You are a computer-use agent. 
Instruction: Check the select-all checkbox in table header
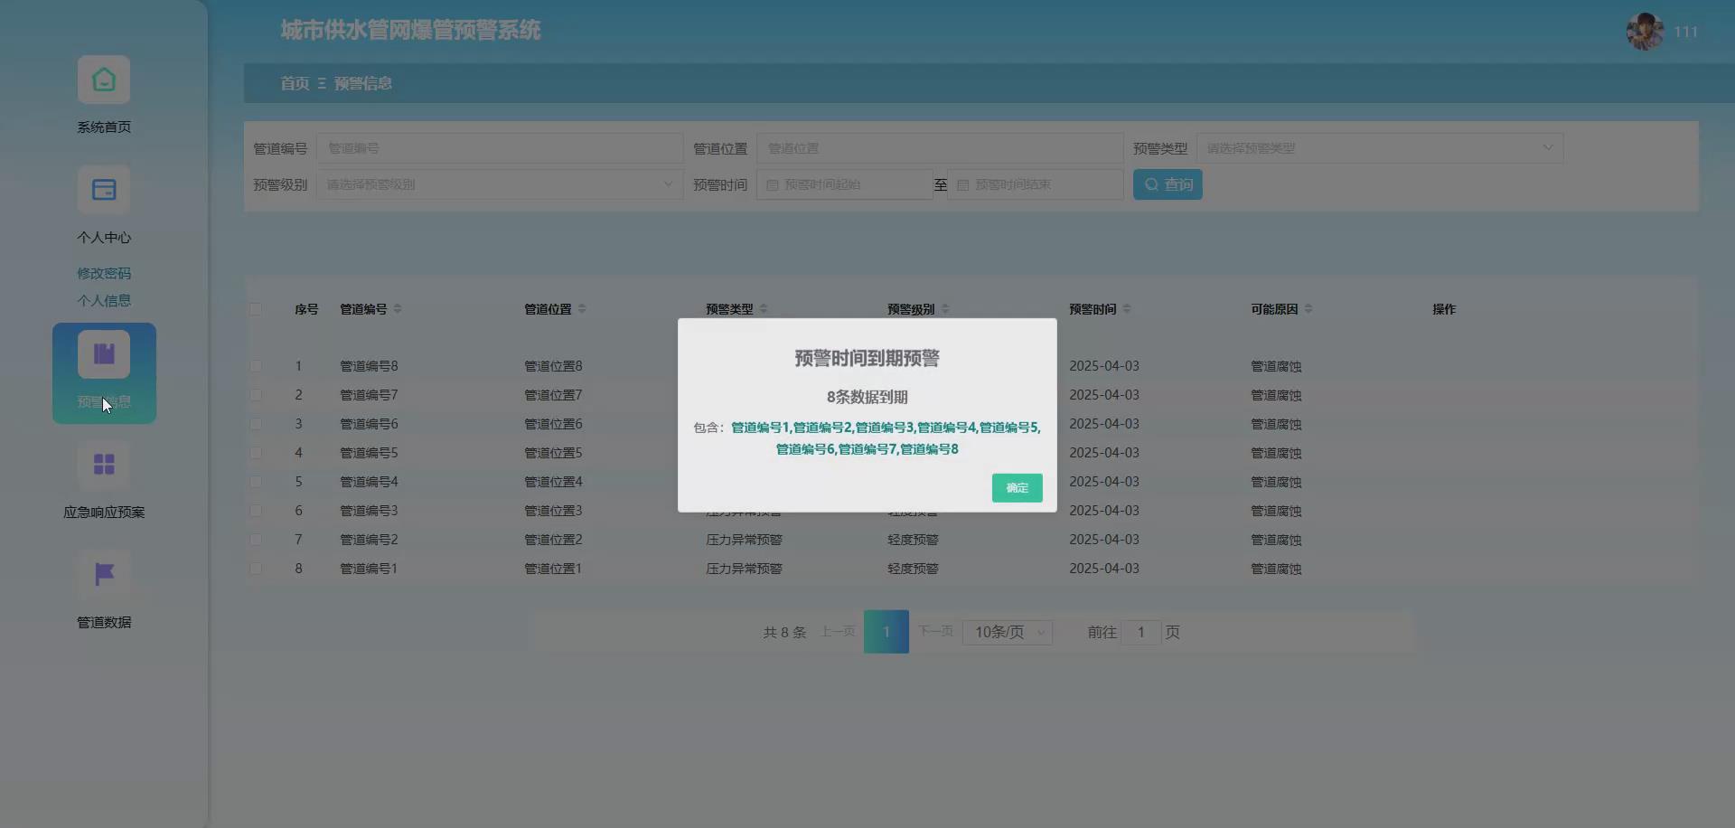point(257,308)
